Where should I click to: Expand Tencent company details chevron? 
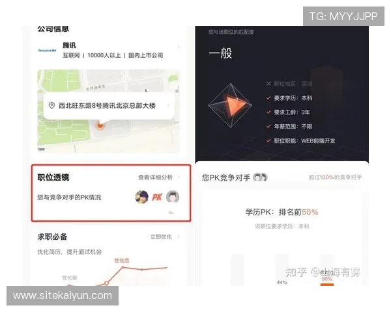[179, 47]
